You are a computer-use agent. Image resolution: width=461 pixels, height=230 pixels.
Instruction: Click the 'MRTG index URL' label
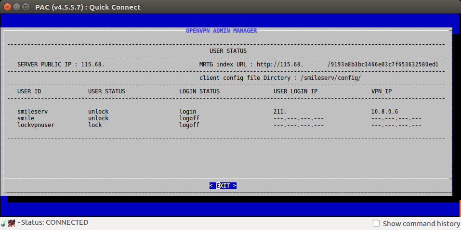click(x=223, y=64)
